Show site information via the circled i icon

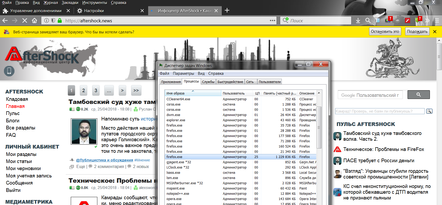[x=47, y=20]
